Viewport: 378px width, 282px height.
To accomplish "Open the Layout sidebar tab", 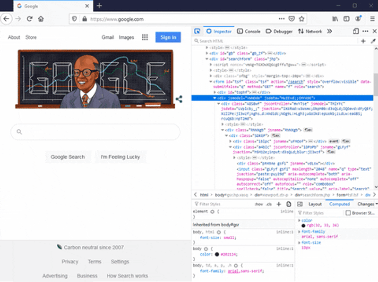I will (x=315, y=204).
